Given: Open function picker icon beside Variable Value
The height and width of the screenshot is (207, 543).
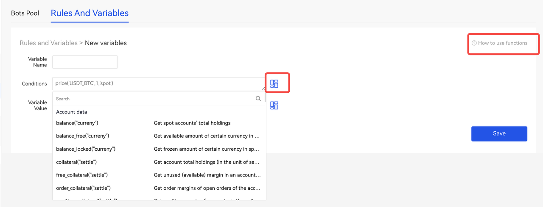Looking at the screenshot, I should point(274,105).
